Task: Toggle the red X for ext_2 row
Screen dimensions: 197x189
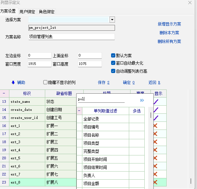Action: 155,134
